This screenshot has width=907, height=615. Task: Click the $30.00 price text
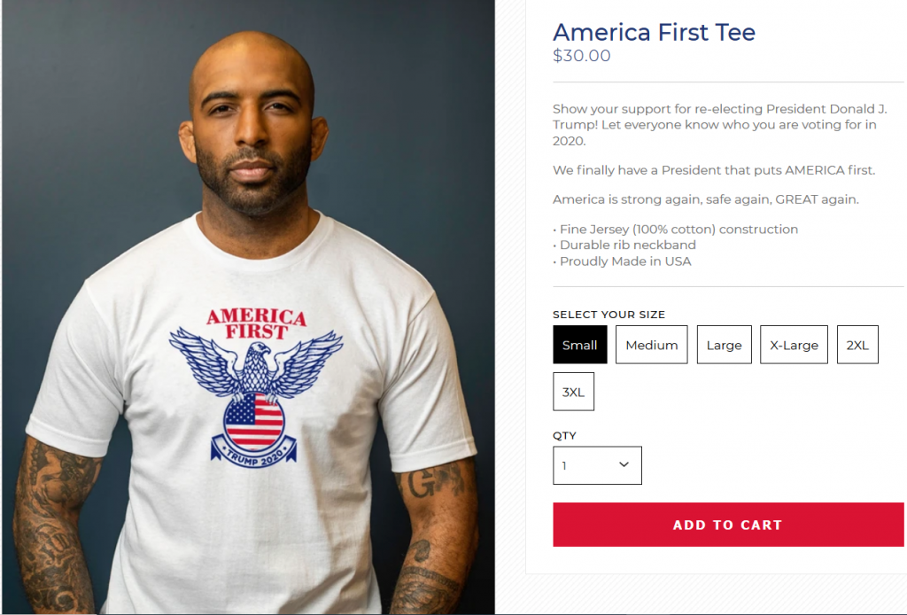click(x=581, y=56)
